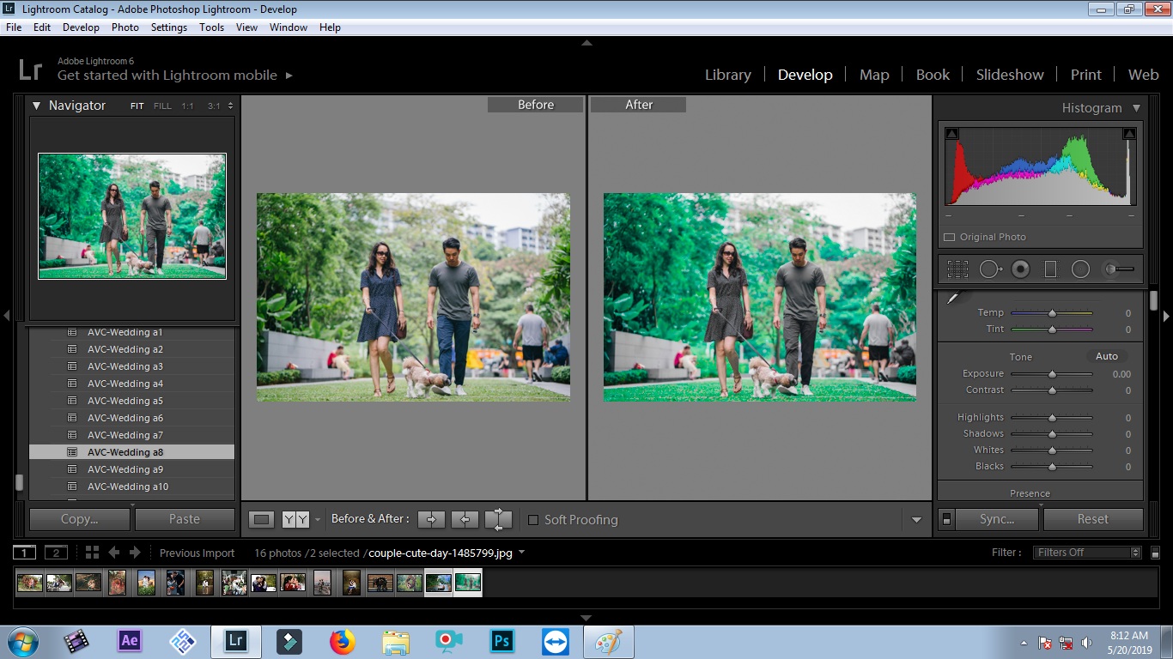Click the Sync... button
The height and width of the screenshot is (659, 1173).
997,519
